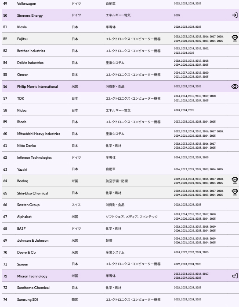Select the Omron entry
Image resolution: width=239 pixels, height=307 pixels.
pyautogui.click(x=22, y=75)
